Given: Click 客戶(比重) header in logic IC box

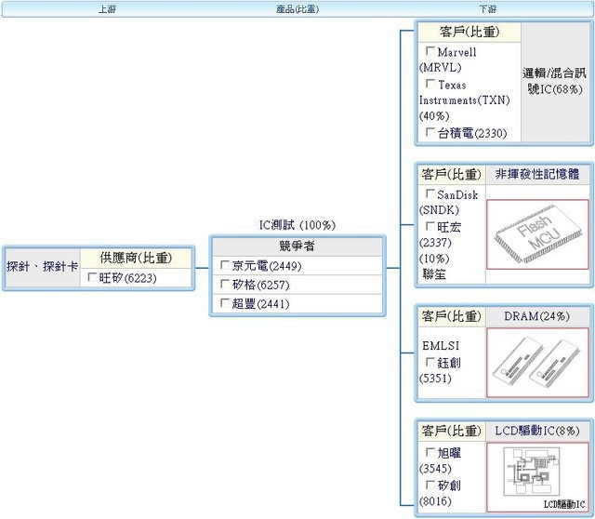Looking at the screenshot, I should click(x=469, y=32).
